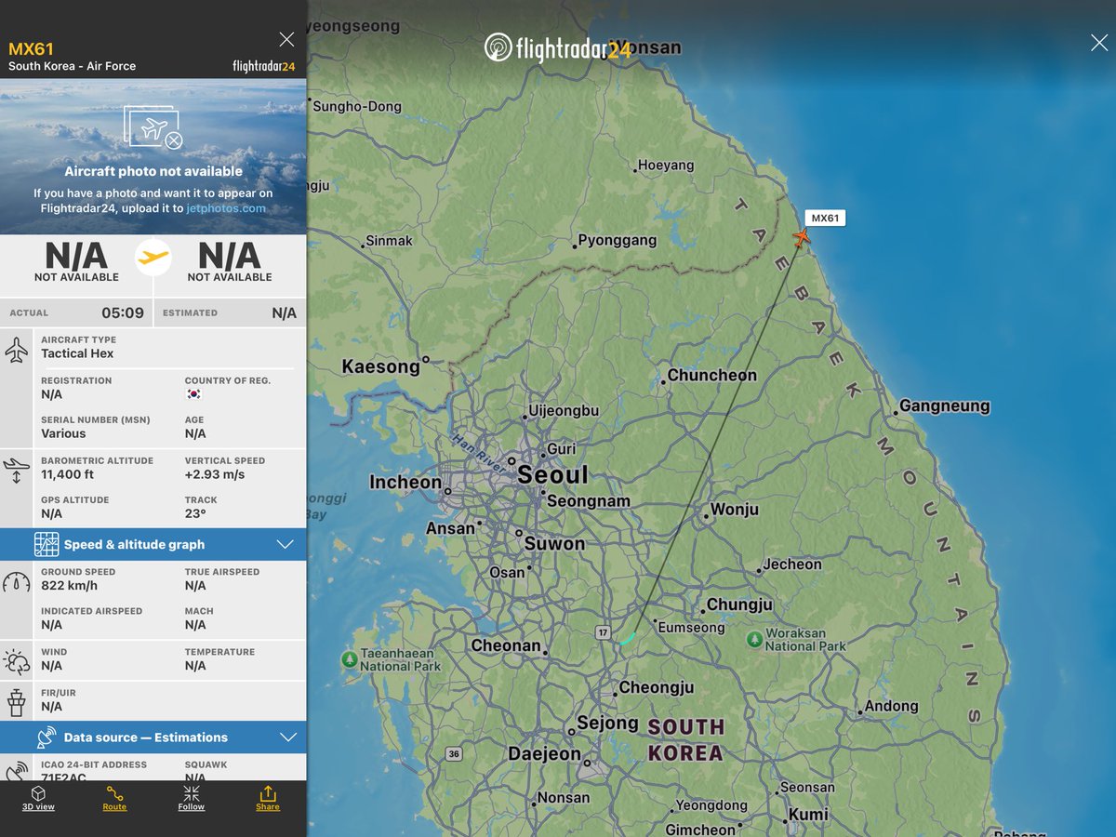
Task: Click the route 17 highway shield
Action: pos(604,632)
